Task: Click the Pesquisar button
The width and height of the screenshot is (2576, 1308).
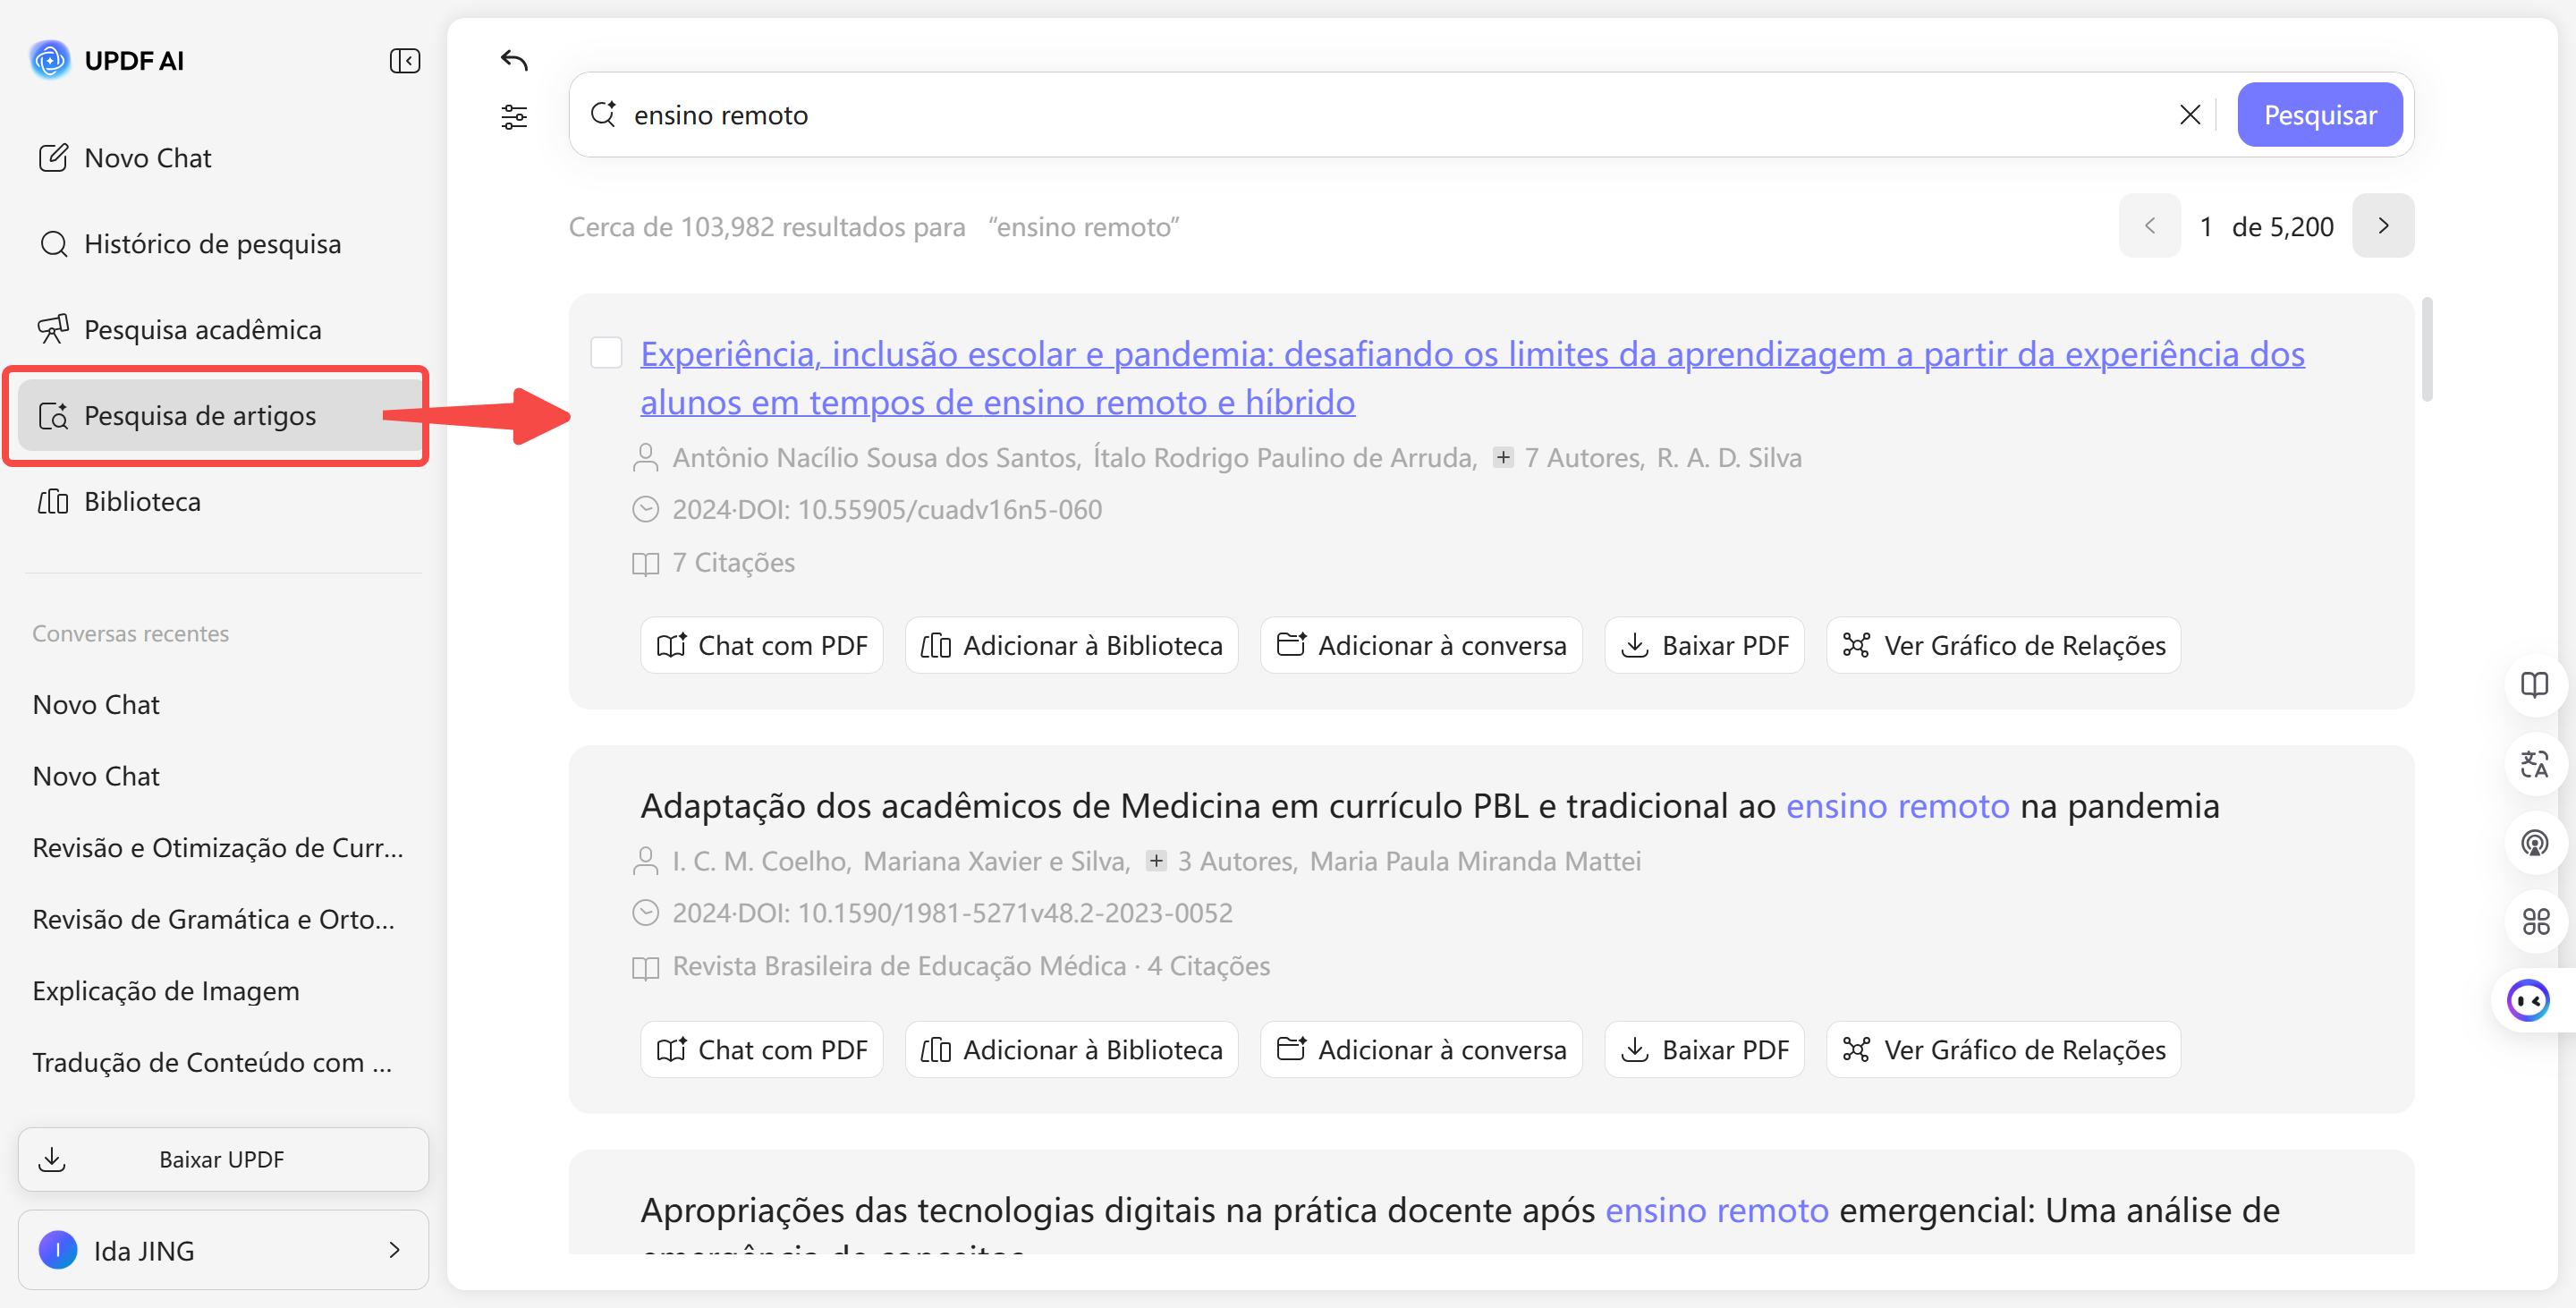Action: coord(2320,115)
